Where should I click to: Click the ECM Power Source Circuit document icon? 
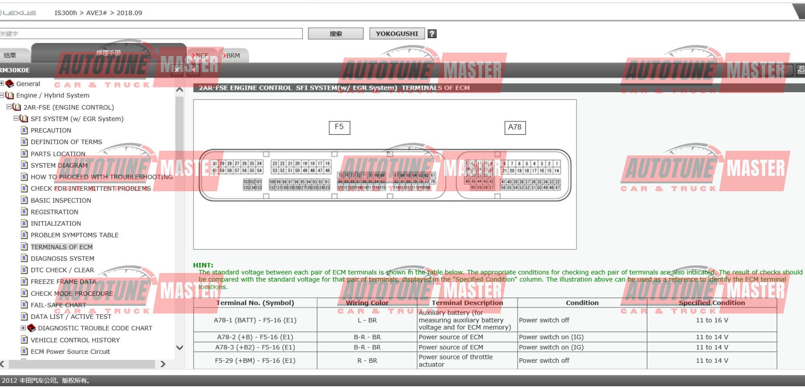pyautogui.click(x=24, y=351)
